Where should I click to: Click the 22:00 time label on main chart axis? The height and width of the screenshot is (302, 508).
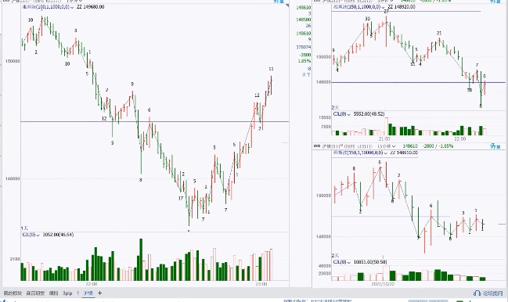(x=92, y=284)
